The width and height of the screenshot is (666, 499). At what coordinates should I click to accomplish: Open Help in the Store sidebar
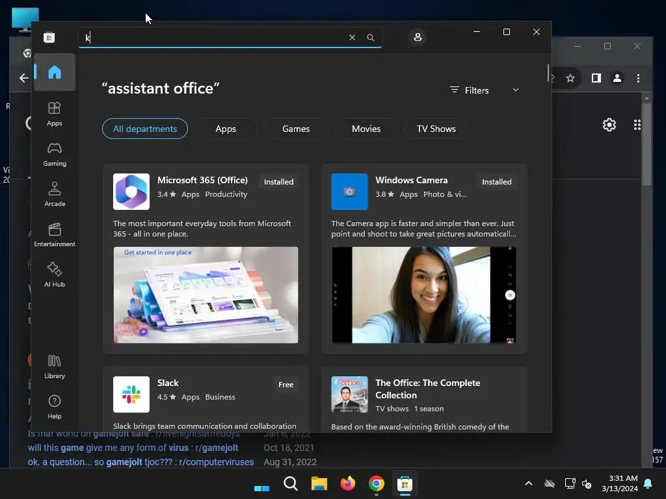[x=55, y=407]
